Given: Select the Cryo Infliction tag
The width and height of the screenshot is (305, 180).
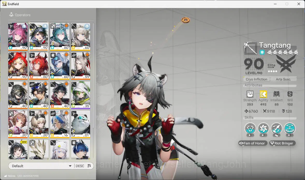Looking at the screenshot, I should click(x=256, y=79).
